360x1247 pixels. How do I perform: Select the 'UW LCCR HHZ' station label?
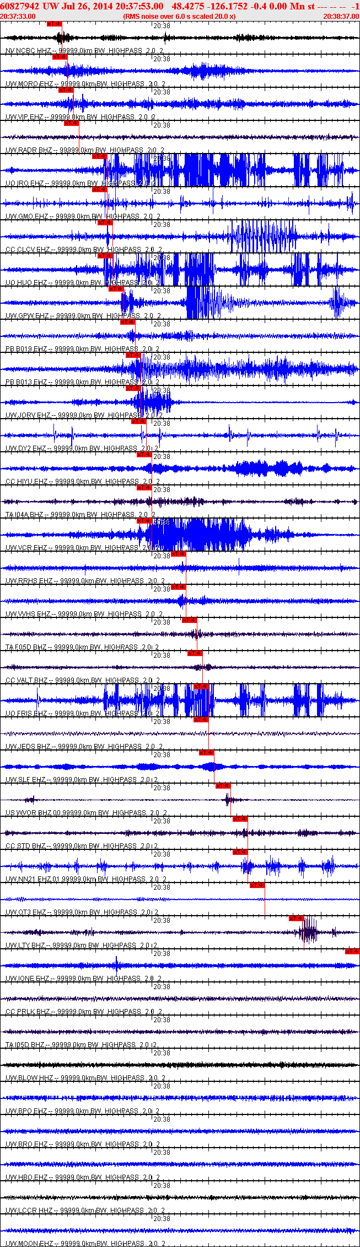tap(29, 1211)
